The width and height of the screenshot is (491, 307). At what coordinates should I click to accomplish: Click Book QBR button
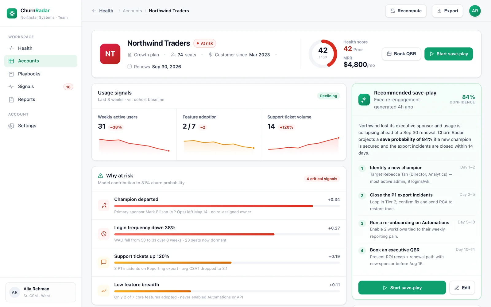pos(401,54)
